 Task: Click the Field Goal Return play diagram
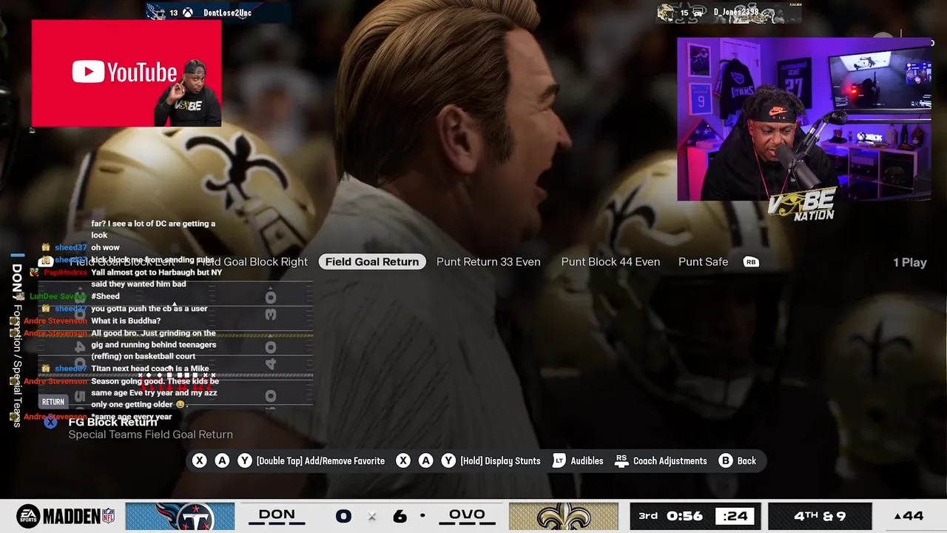[176, 345]
